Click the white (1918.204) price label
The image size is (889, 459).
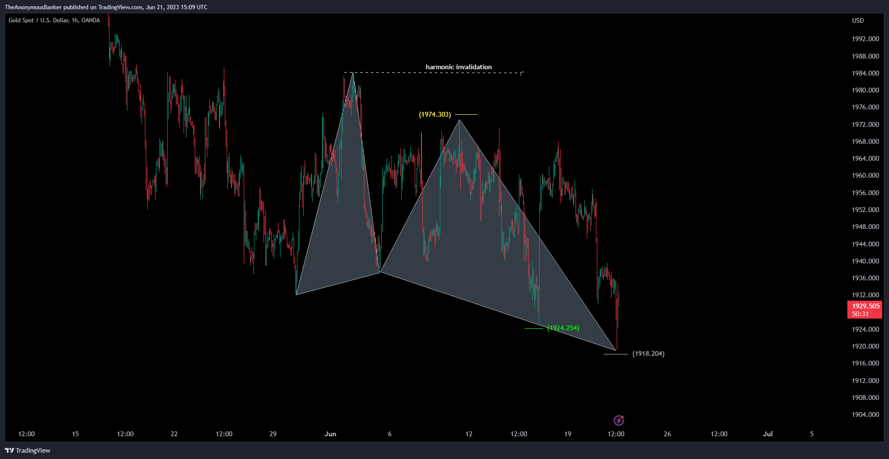(649, 353)
